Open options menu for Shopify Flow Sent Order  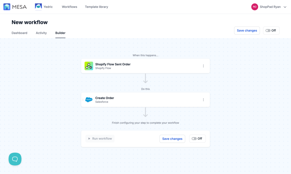point(203,66)
